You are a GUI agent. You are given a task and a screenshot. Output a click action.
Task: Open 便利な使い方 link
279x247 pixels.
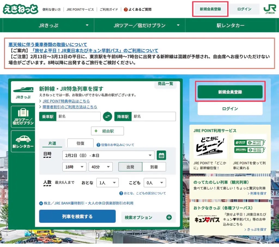click(51, 10)
